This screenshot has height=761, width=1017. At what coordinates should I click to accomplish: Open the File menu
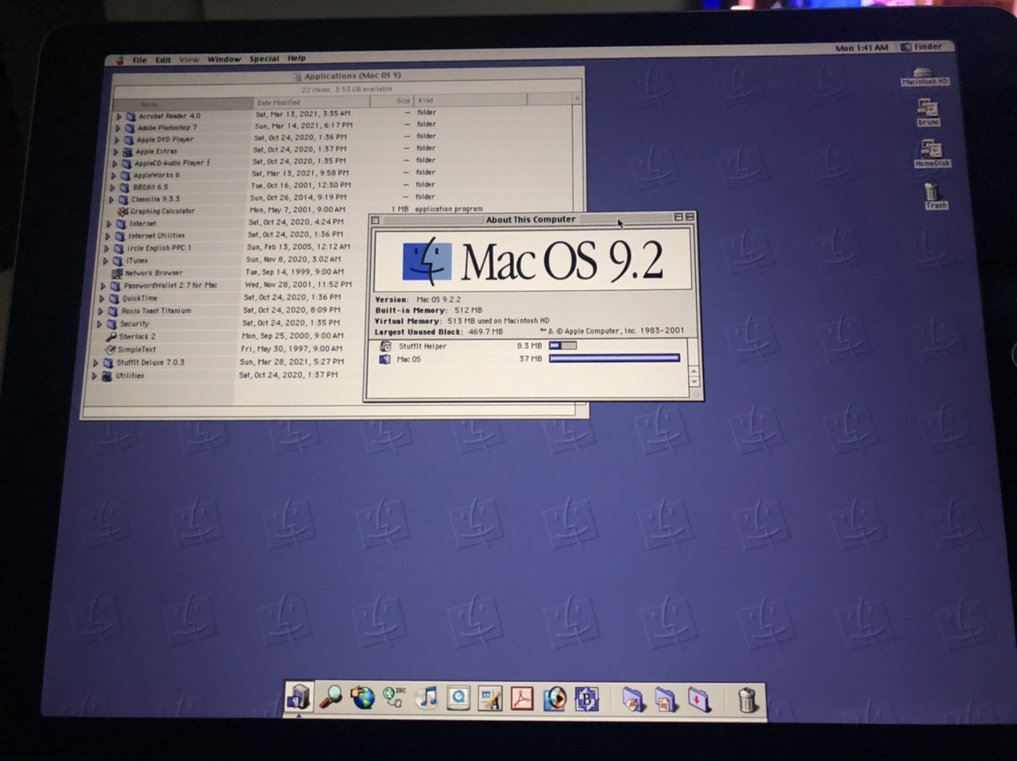click(x=139, y=60)
